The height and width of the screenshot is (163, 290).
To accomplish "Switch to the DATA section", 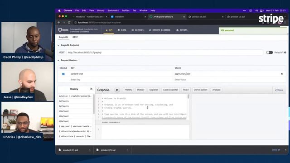I will pos(122,30).
